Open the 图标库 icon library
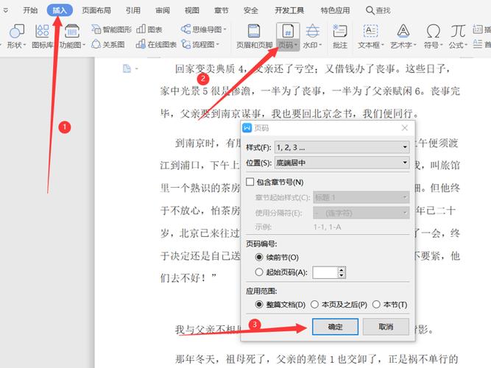491x368 pixels. [x=42, y=36]
